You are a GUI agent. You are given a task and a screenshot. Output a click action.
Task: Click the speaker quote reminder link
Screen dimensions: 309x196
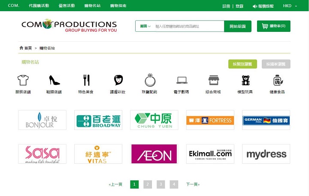pos(263,6)
